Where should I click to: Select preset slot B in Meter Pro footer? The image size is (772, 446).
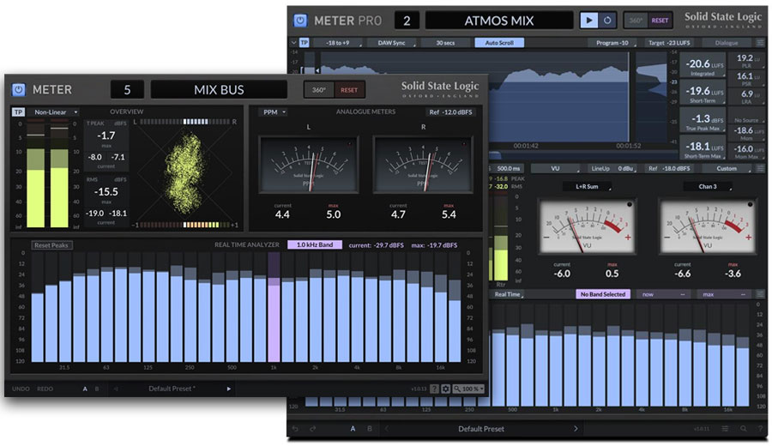pyautogui.click(x=370, y=429)
